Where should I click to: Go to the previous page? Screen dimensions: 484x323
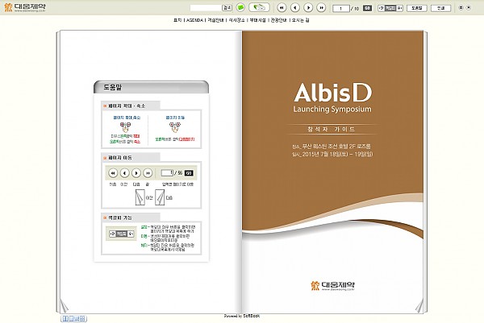[294, 7]
